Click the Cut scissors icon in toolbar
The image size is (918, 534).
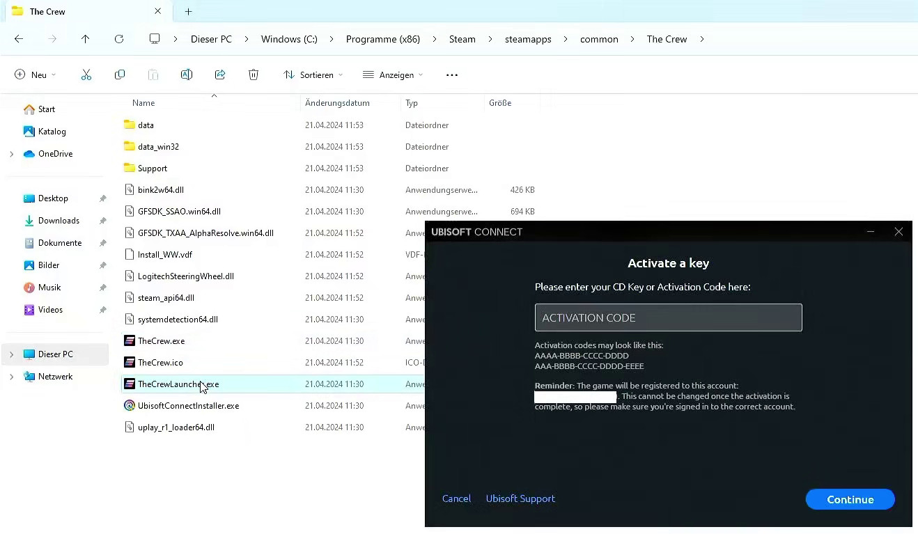coord(86,74)
